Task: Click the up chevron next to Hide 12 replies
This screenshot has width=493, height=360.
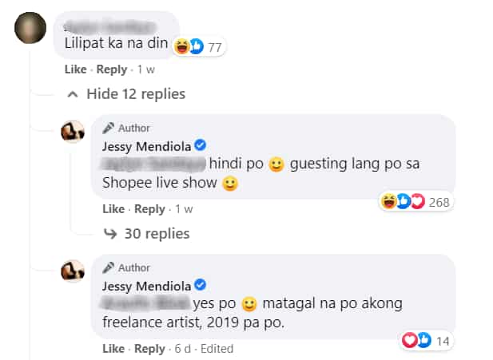Action: tap(73, 94)
